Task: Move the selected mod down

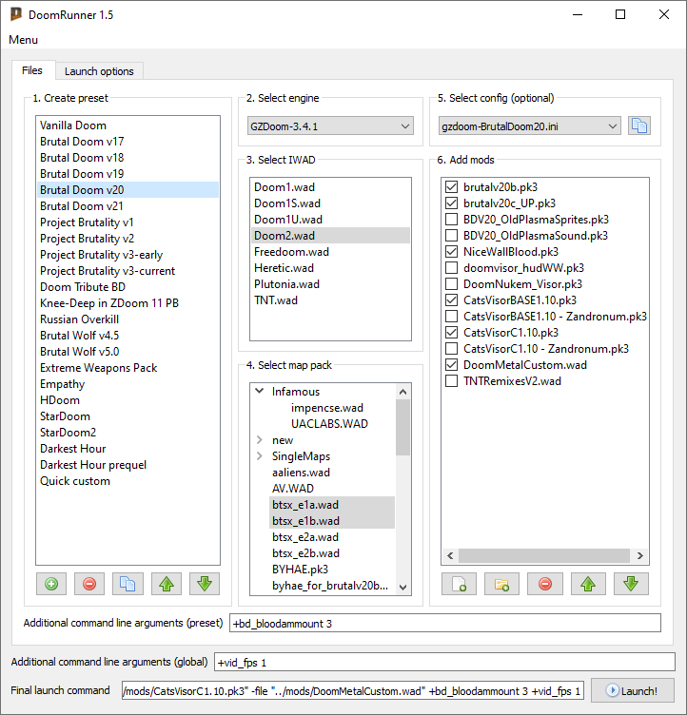Action: [631, 584]
